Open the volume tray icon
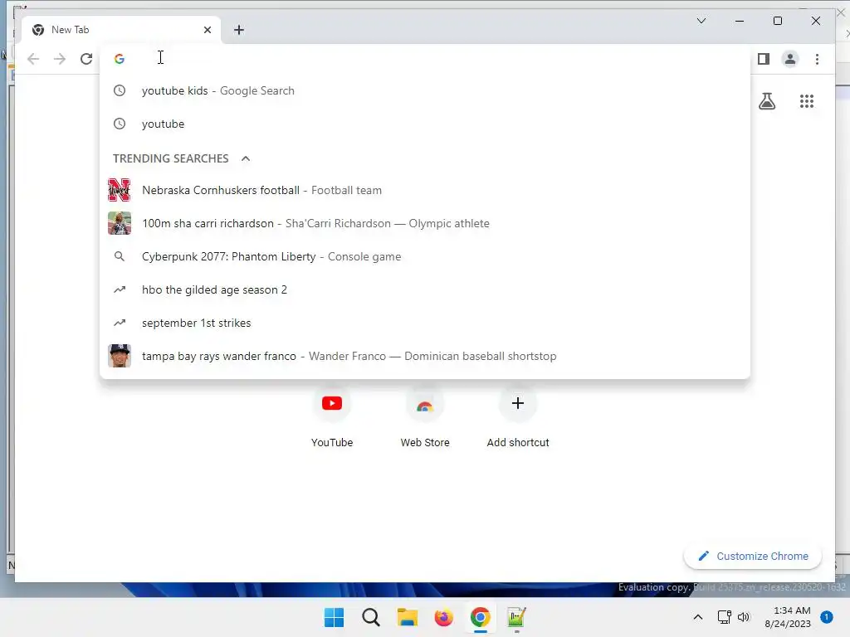 click(x=744, y=617)
